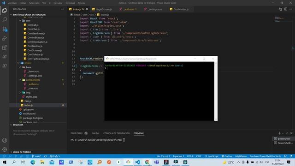Click the synchronize changes icon in status bar

point(45,156)
